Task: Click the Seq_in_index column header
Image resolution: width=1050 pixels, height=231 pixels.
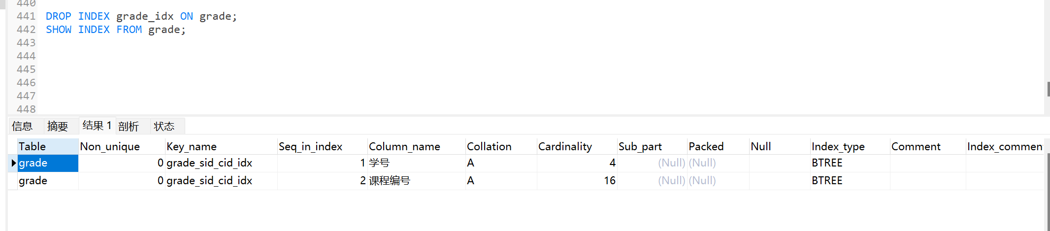Action: [310, 146]
